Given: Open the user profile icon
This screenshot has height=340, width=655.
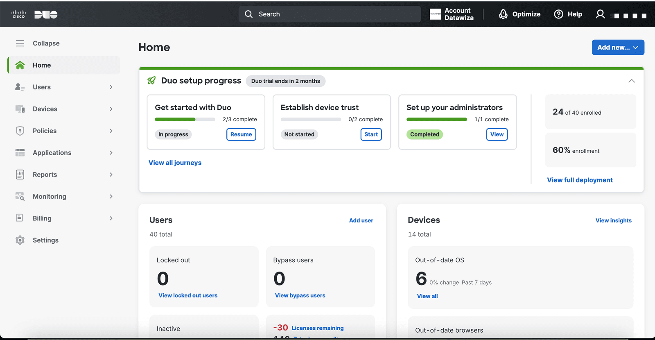Looking at the screenshot, I should [600, 14].
